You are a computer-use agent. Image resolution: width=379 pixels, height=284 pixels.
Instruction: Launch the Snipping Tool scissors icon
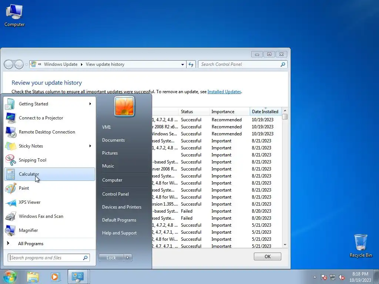tap(10, 160)
